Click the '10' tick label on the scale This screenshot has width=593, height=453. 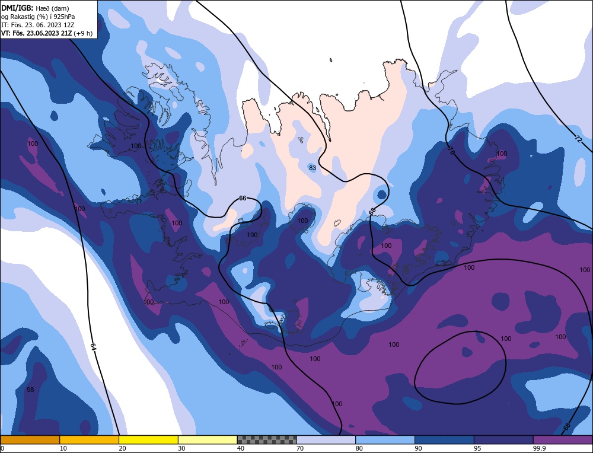[63, 448]
